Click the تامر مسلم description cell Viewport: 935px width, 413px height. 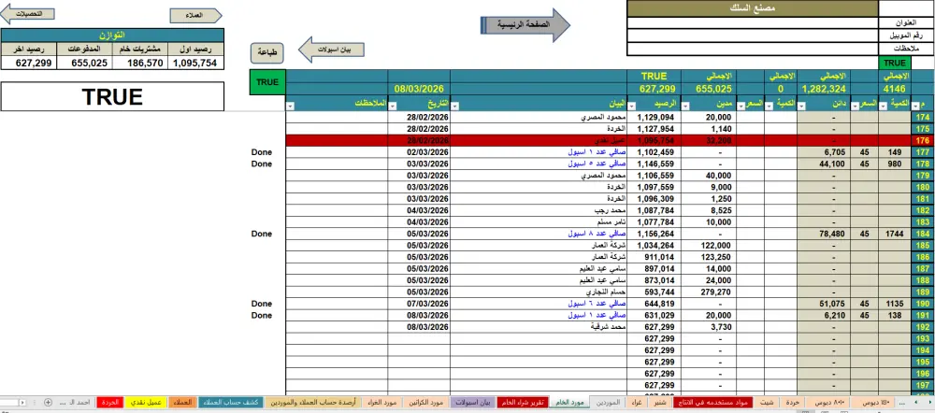point(539,222)
